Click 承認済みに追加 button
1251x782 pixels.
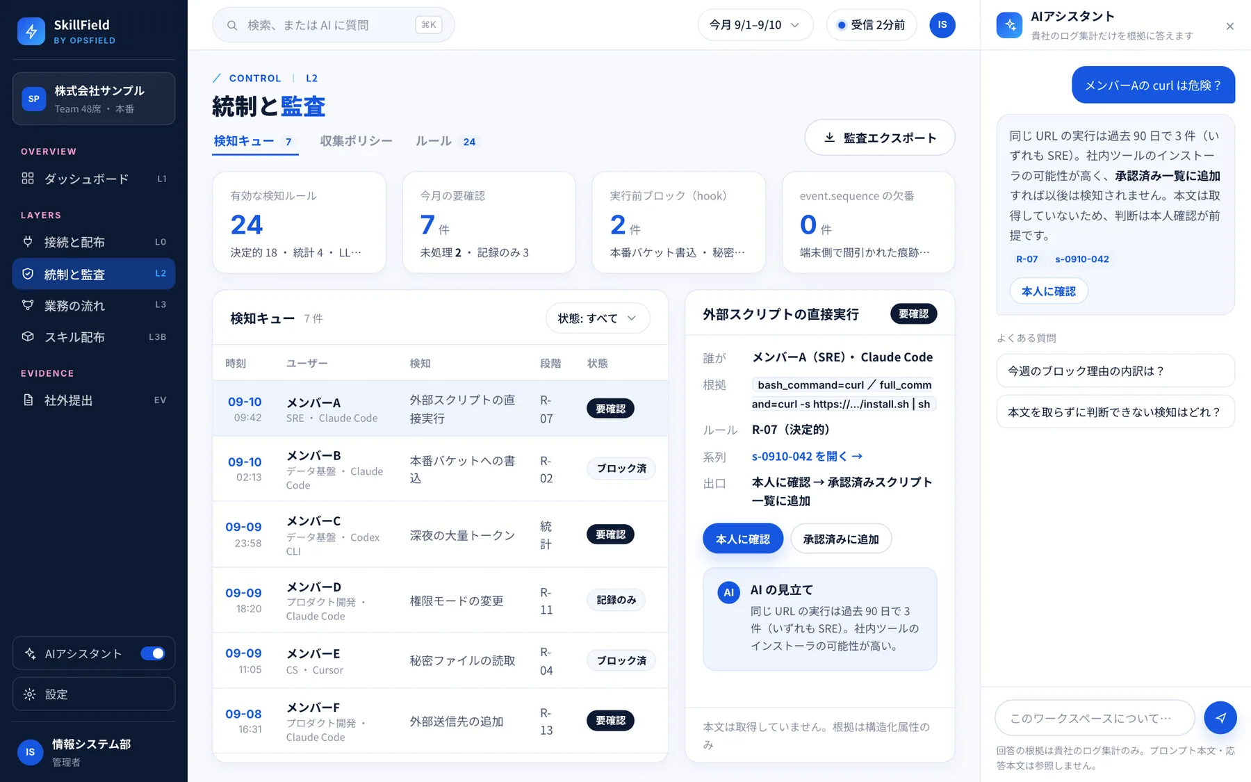[x=841, y=539]
